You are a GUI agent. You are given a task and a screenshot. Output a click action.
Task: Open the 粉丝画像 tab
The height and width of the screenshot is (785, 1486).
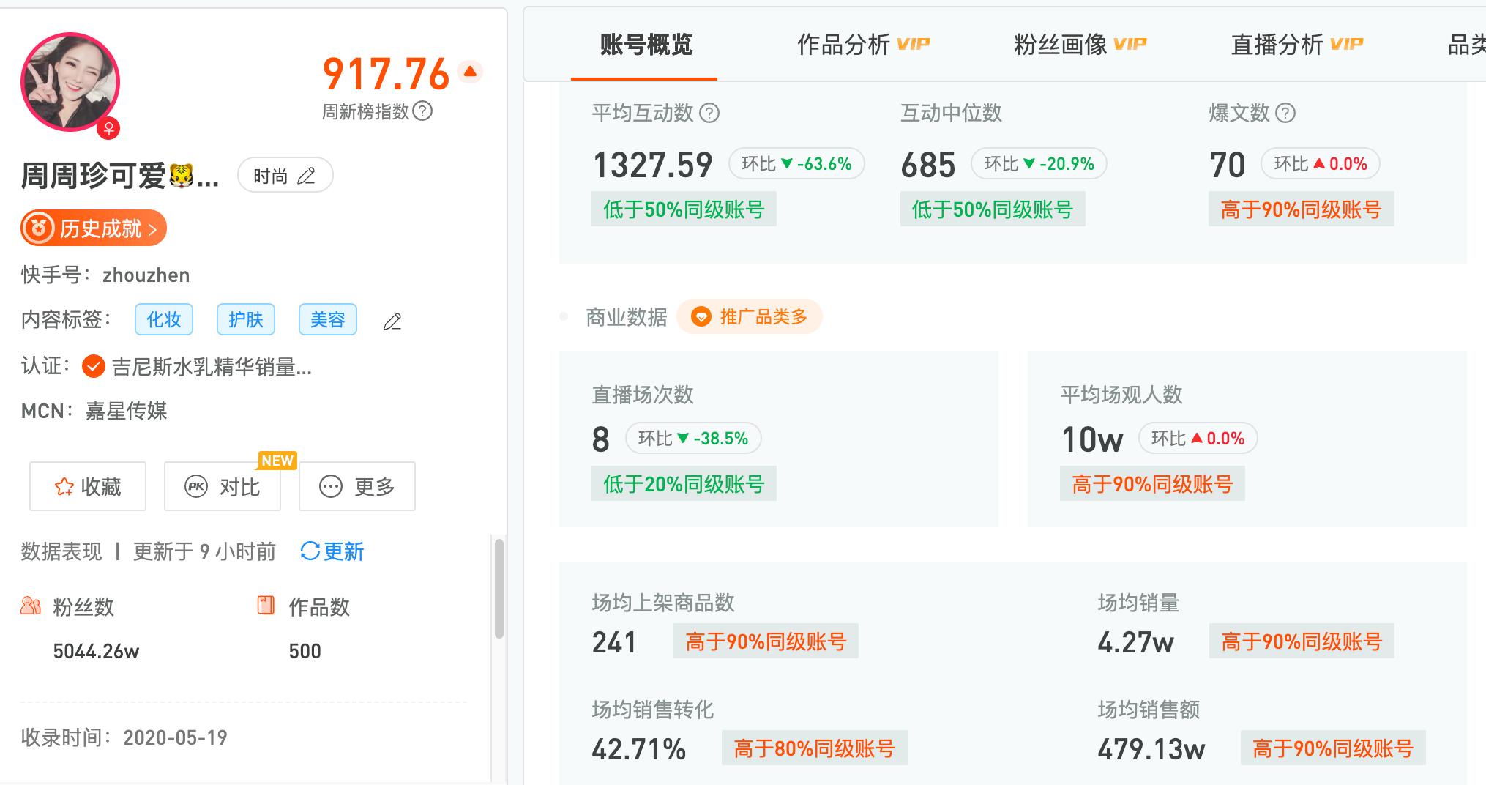coord(1079,45)
